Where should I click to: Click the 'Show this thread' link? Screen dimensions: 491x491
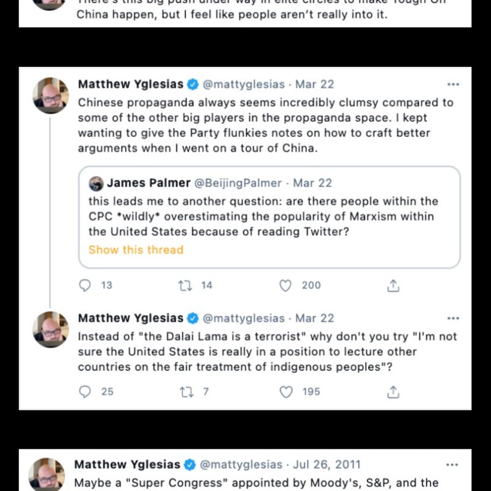tap(136, 250)
